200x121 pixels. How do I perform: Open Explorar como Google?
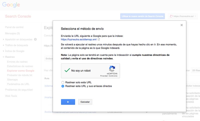tap(21, 71)
